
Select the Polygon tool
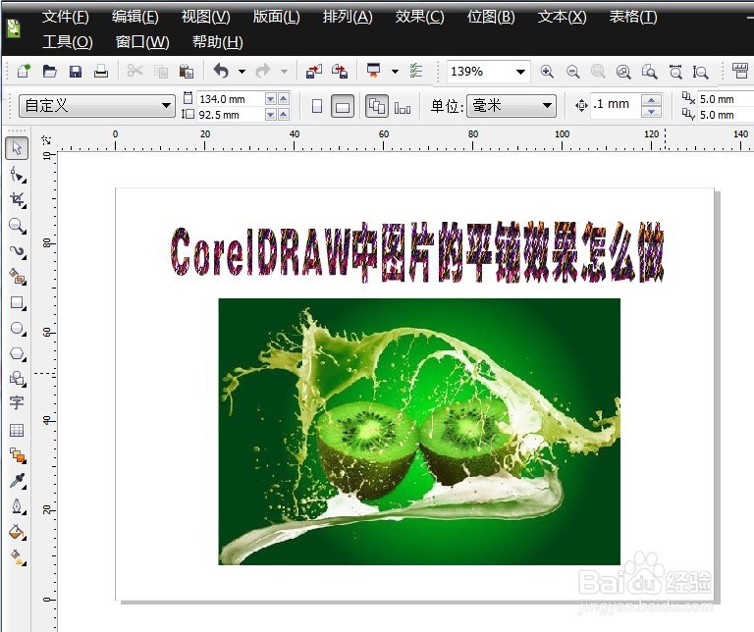point(18,353)
